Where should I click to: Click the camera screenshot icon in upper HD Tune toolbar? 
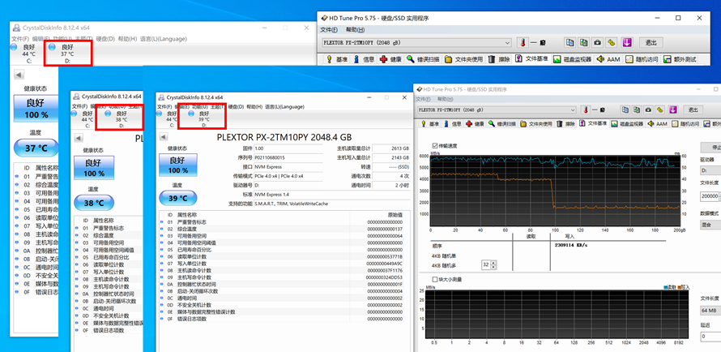(x=597, y=42)
